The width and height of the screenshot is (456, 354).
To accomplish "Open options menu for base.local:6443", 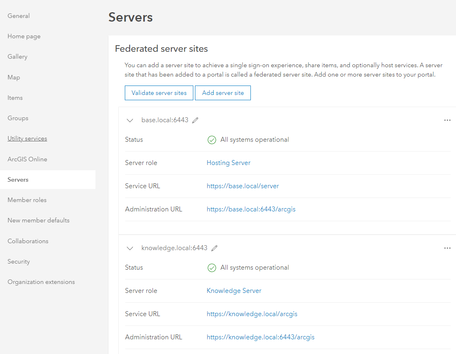I will click(447, 120).
